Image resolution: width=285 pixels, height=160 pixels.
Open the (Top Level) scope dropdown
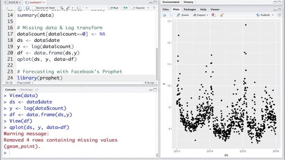pyautogui.click(x=25, y=83)
